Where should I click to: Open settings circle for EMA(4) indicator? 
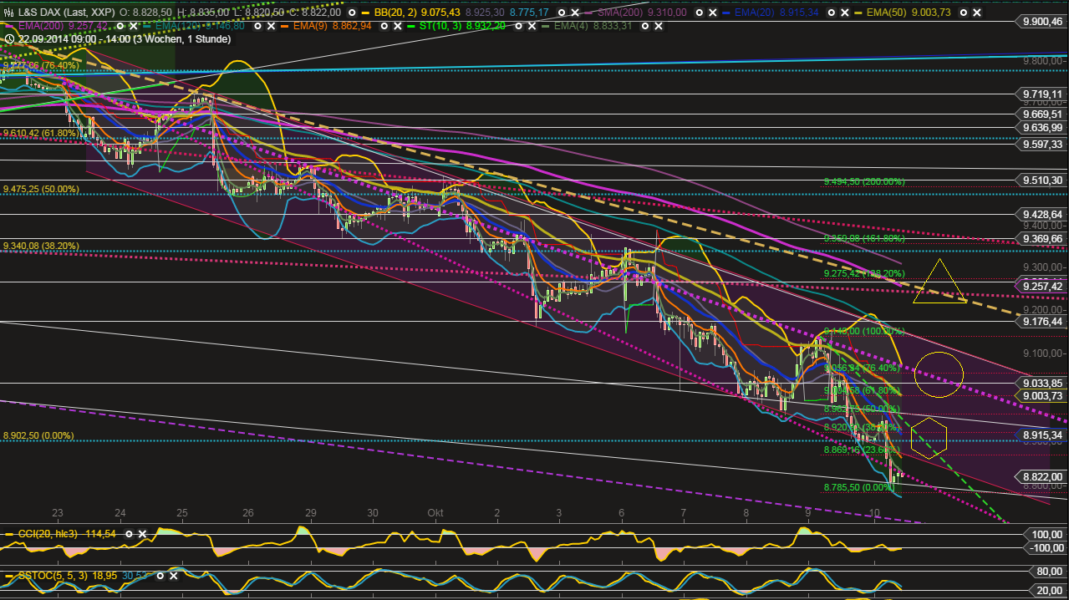tap(644, 26)
